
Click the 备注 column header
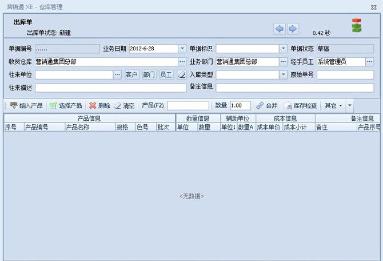(336, 127)
